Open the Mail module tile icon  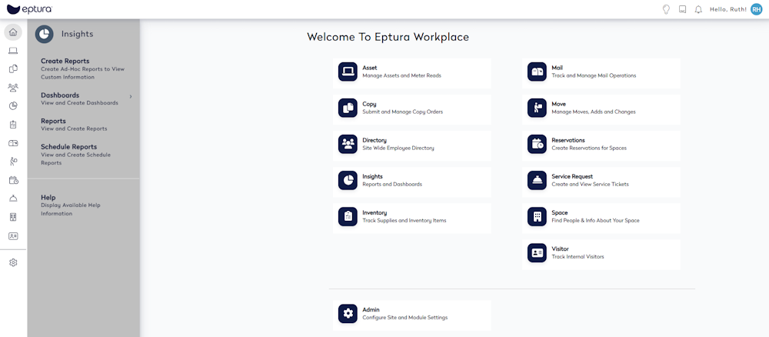tap(537, 72)
